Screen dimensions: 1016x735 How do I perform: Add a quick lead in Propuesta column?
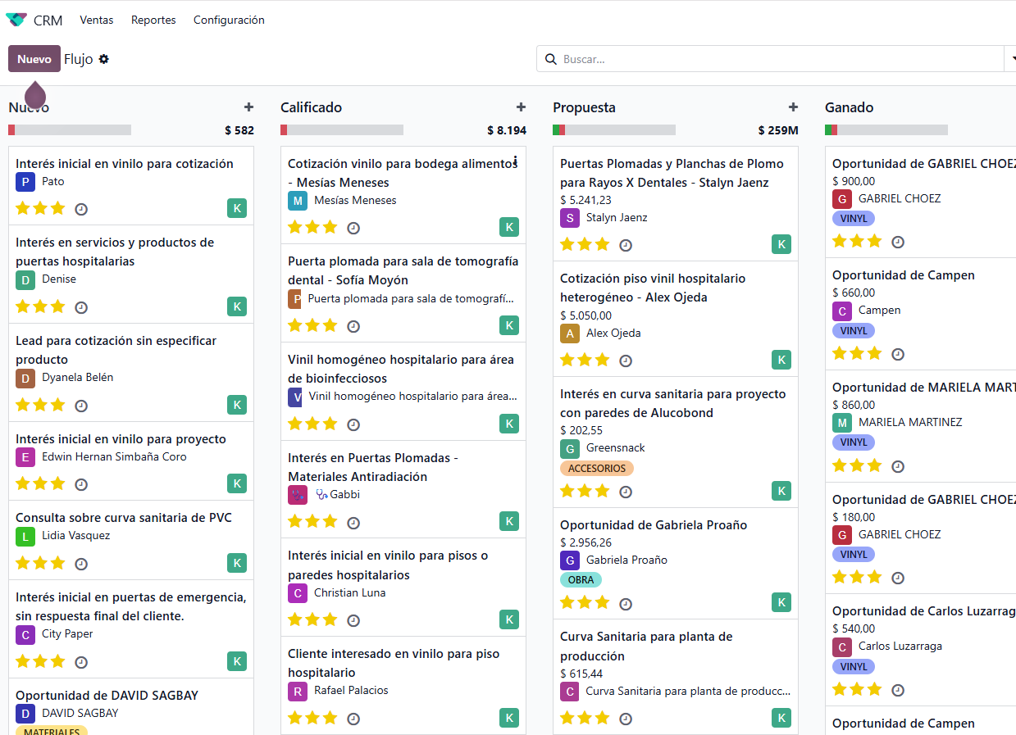(x=793, y=107)
